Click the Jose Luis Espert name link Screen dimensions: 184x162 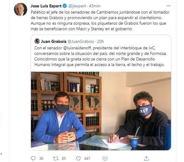pyautogui.click(x=46, y=6)
